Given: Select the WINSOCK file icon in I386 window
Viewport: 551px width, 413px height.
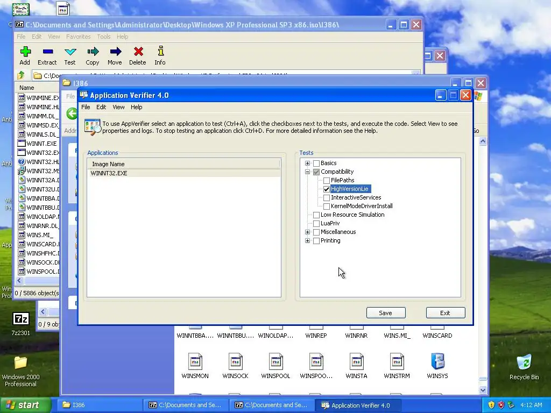Looking at the screenshot, I should click(x=236, y=361).
